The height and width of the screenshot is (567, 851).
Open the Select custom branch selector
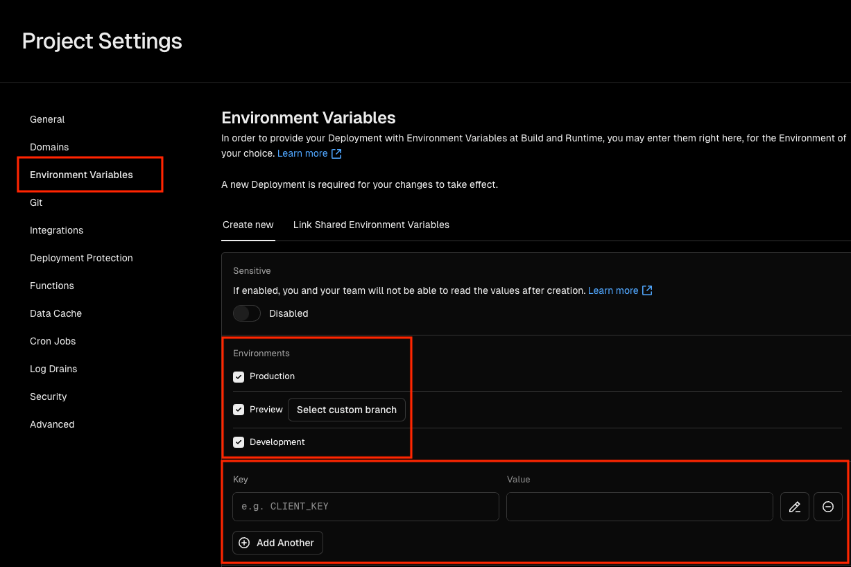point(347,410)
